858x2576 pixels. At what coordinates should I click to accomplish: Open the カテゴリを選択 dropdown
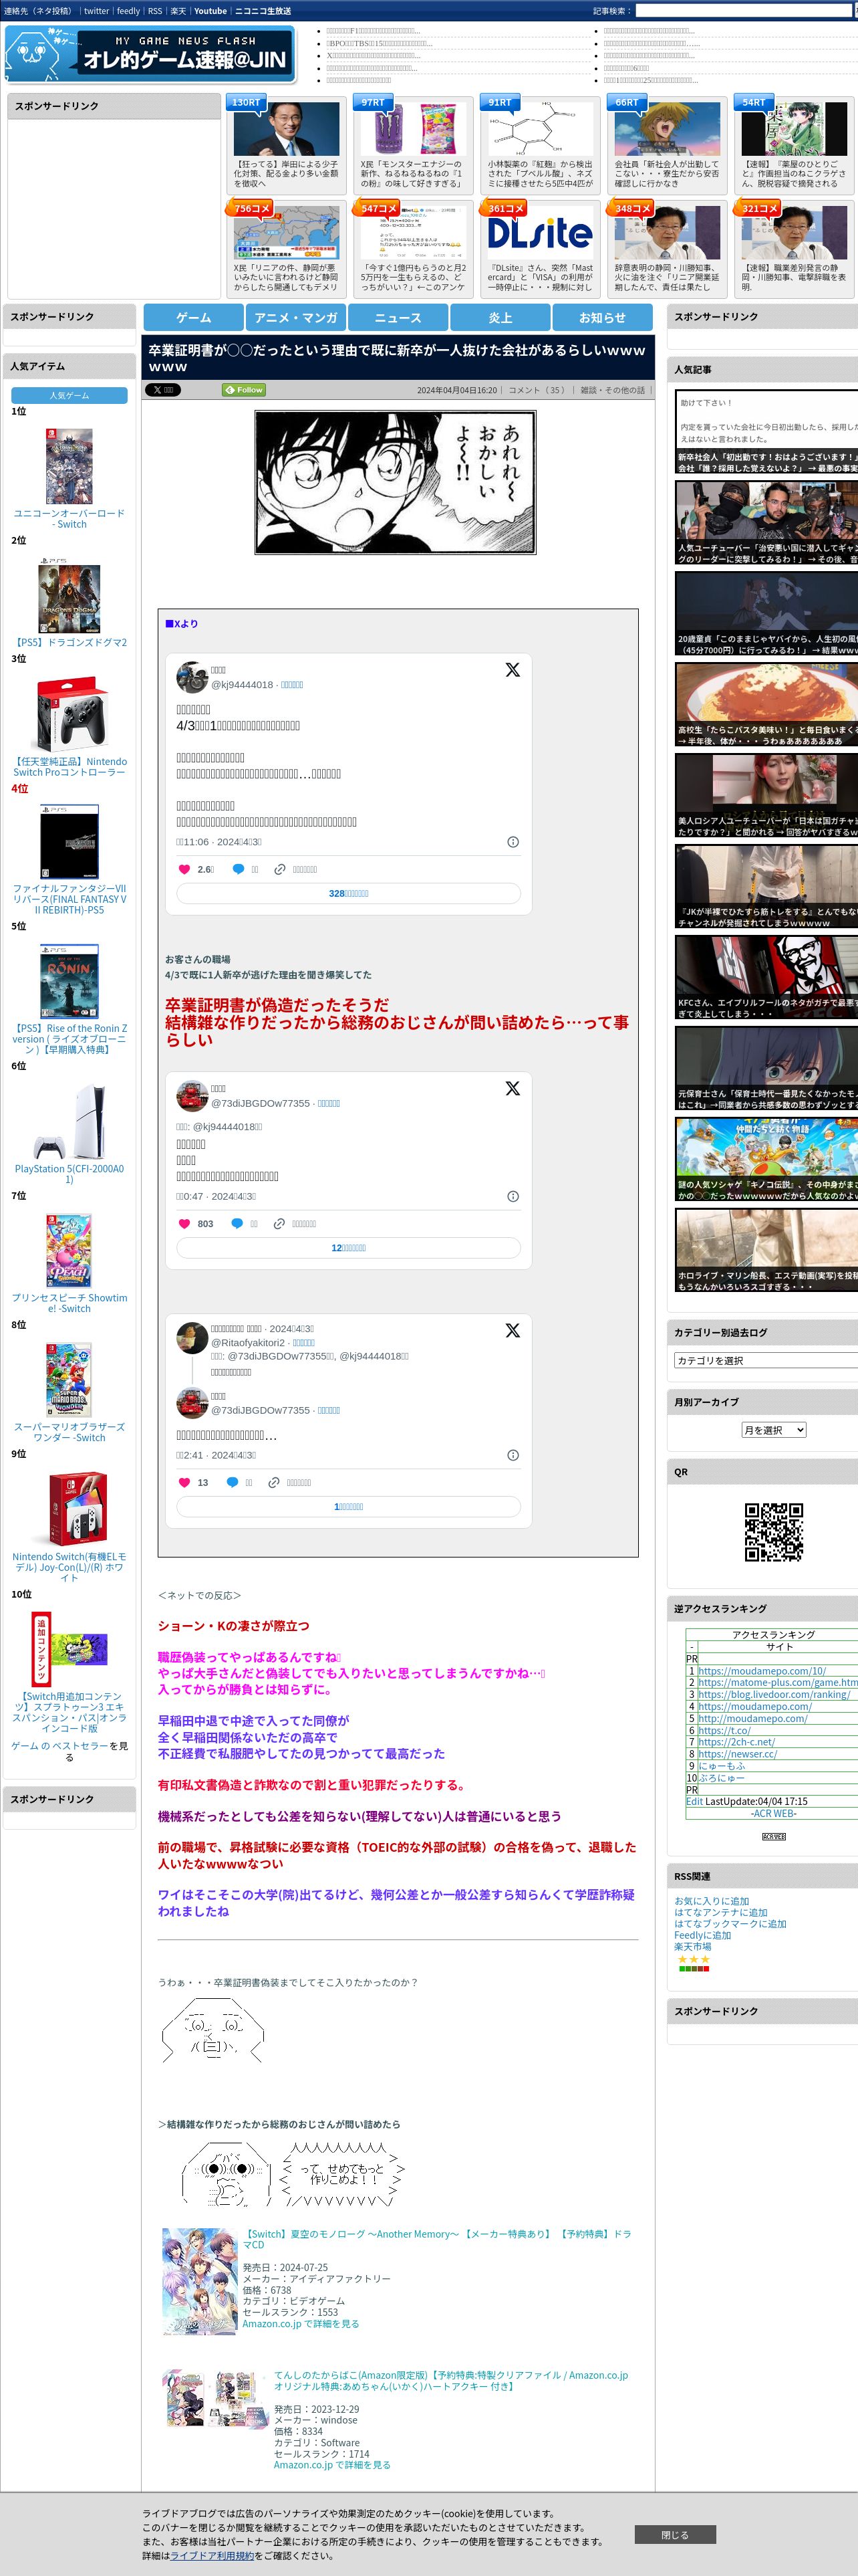(767, 1360)
